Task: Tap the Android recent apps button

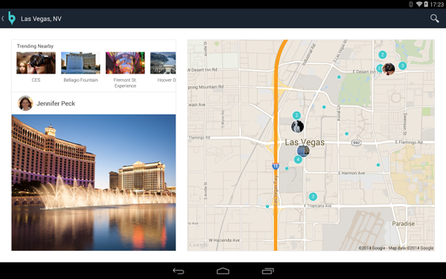Action: click(x=268, y=271)
